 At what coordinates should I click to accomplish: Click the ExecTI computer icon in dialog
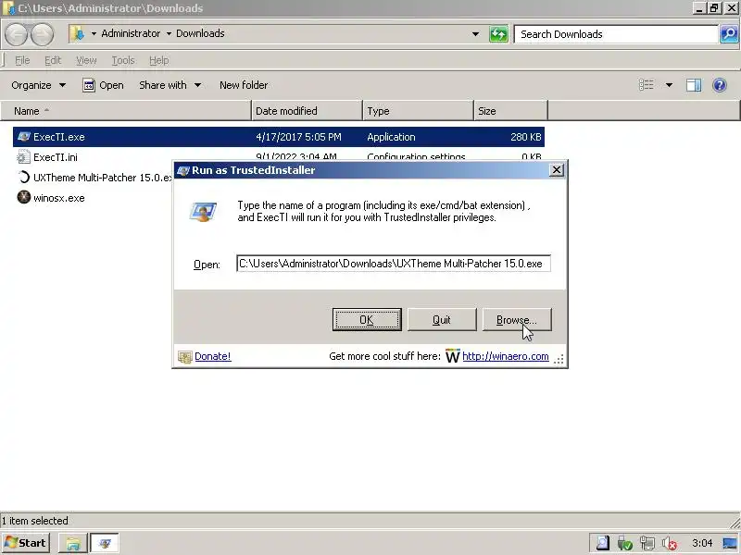(204, 212)
